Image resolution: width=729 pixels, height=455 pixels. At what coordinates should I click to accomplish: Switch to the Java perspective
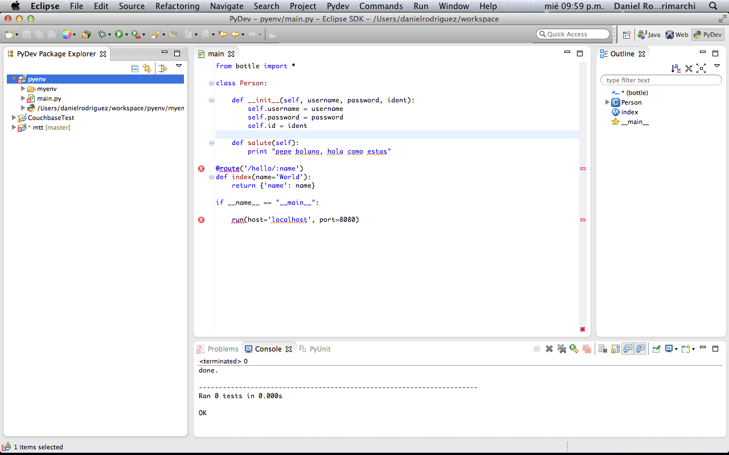[x=649, y=35]
